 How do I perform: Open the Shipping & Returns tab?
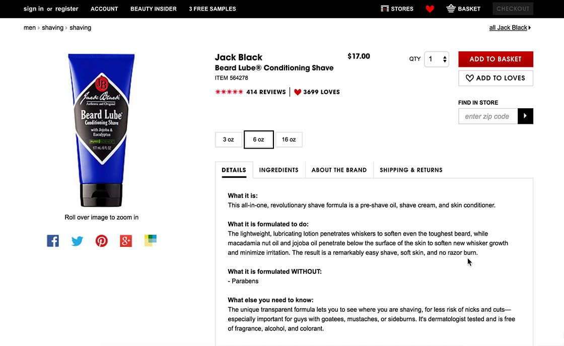[x=411, y=170]
